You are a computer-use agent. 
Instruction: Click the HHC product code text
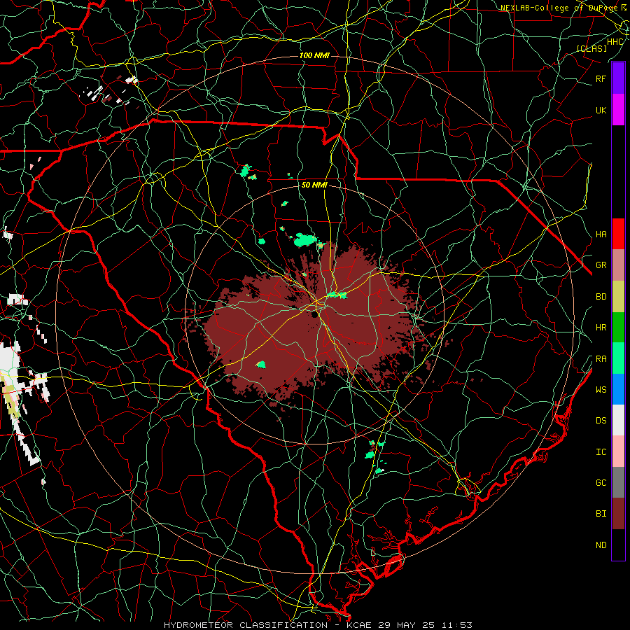coord(615,42)
